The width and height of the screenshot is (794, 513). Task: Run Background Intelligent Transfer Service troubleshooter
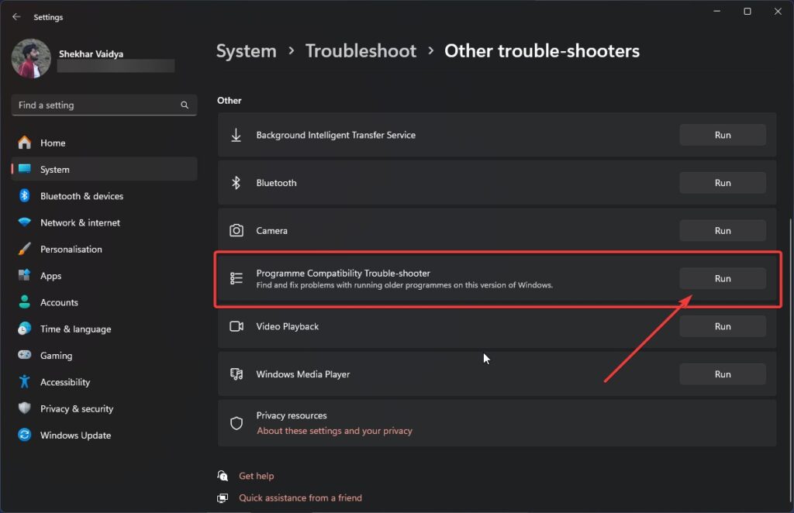click(722, 135)
